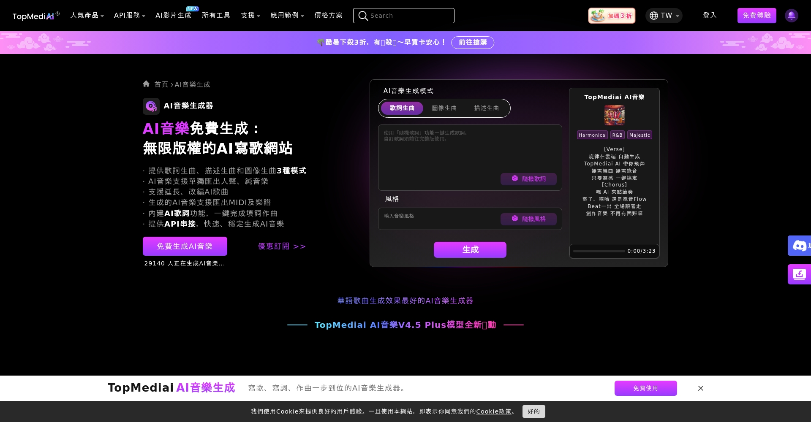The image size is (811, 422).
Task: Click the download floating side button
Action: click(799, 274)
